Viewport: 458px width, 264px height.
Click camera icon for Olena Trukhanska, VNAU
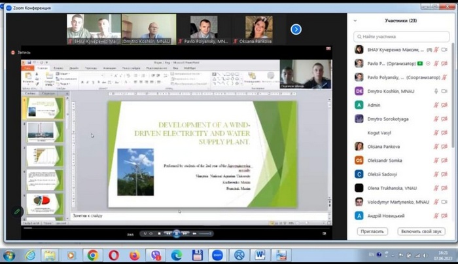[x=444, y=188]
